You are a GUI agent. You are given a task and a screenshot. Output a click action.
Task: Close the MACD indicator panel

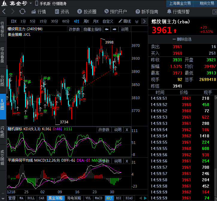(x=127, y=161)
